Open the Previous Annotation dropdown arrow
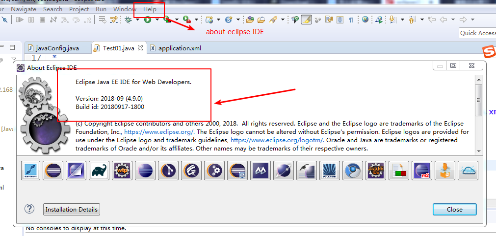This screenshot has height=236, width=496. 422,20
